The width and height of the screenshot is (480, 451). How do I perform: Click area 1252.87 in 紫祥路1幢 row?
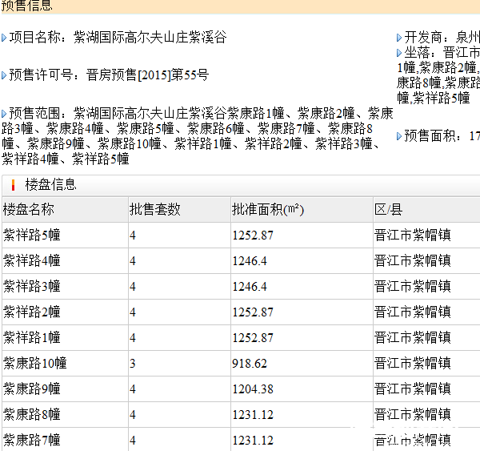(x=253, y=338)
